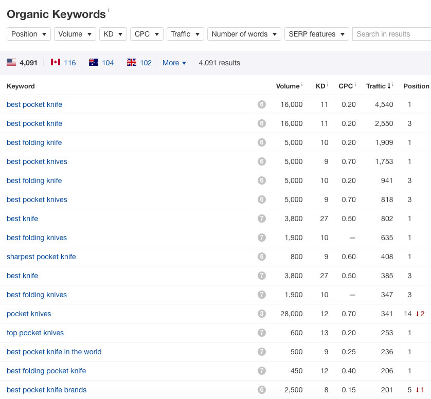Sort by the KD column header
The image size is (431, 399).
[x=320, y=86]
